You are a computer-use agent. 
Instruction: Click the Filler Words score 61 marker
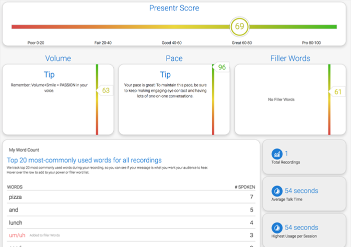(337, 91)
